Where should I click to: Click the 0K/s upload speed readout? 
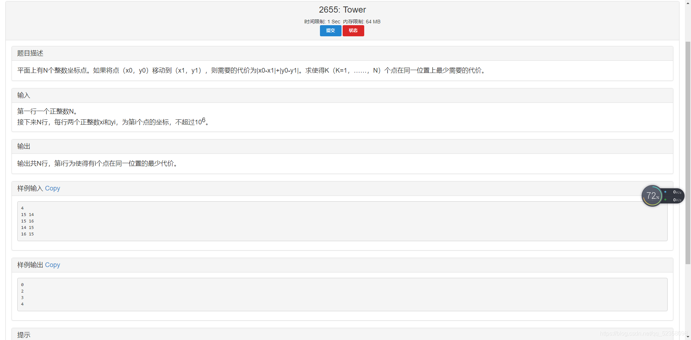click(x=677, y=192)
